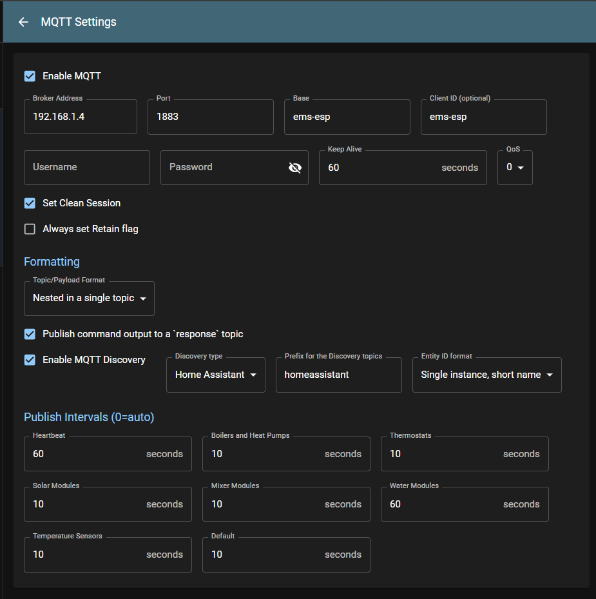This screenshot has height=599, width=596.
Task: Open the Topic/Payload Format dropdown
Action: [x=88, y=299]
